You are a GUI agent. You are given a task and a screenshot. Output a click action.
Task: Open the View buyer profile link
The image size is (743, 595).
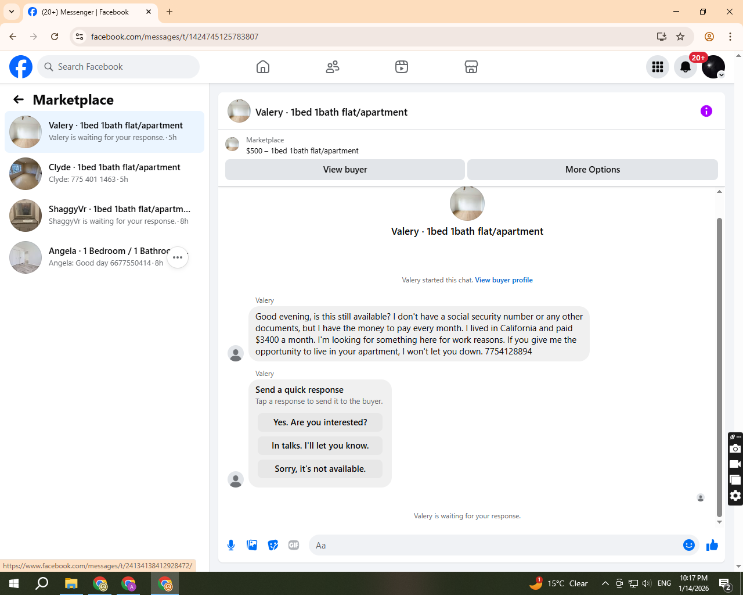coord(504,280)
